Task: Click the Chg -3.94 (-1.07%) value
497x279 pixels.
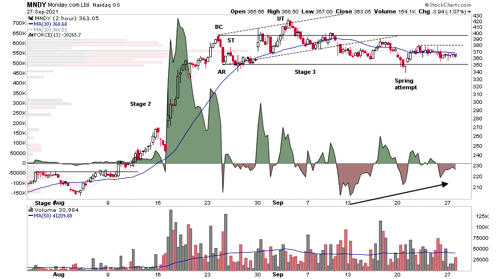Action: pos(443,12)
